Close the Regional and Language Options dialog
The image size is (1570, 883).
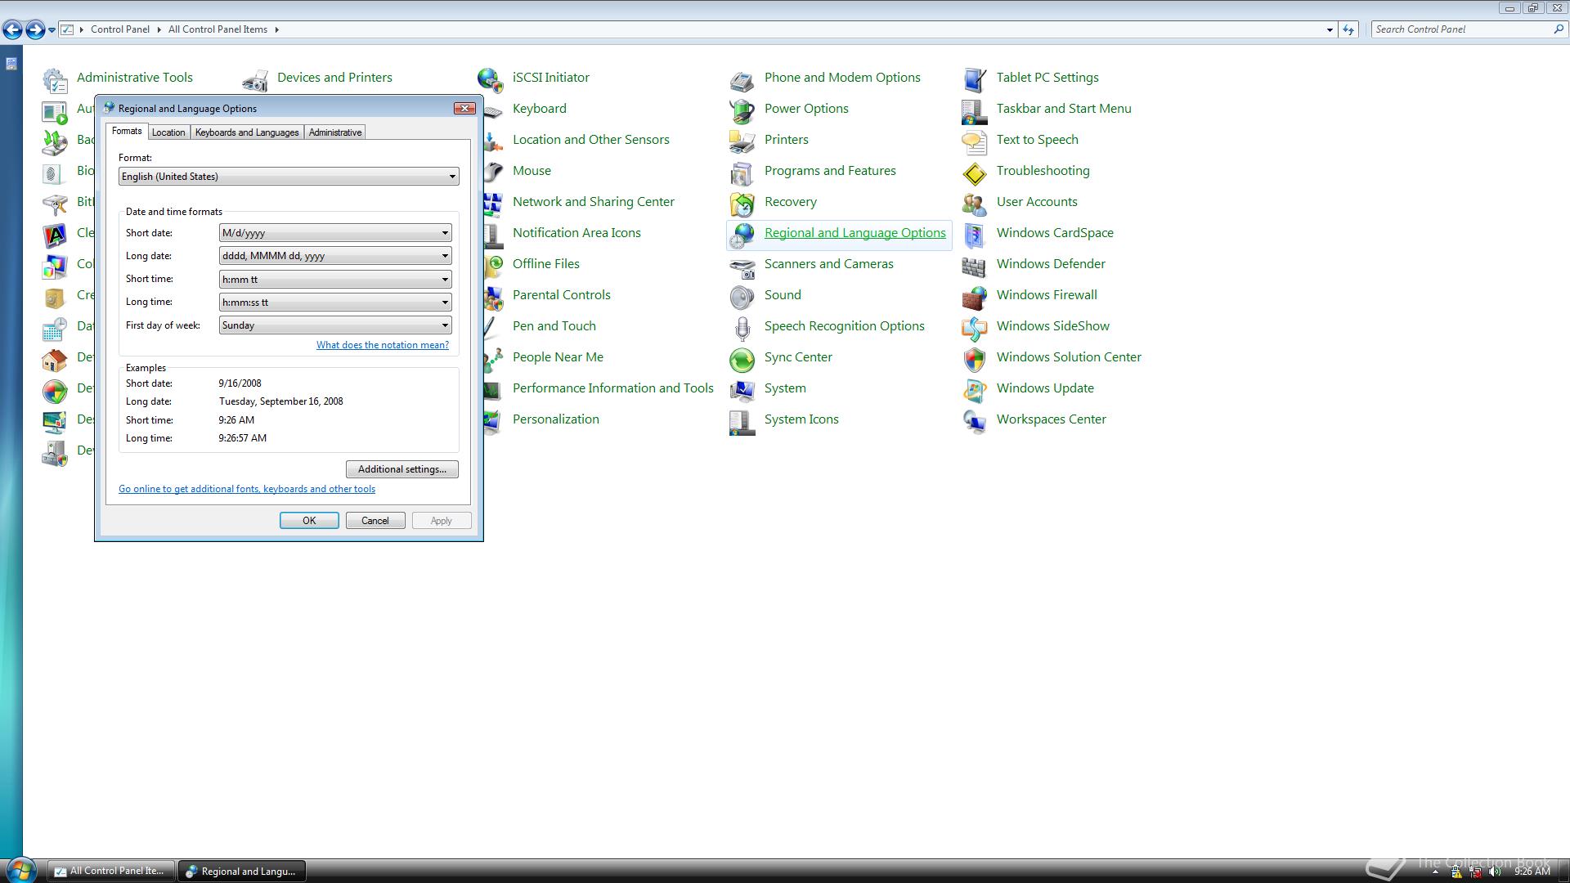(465, 108)
